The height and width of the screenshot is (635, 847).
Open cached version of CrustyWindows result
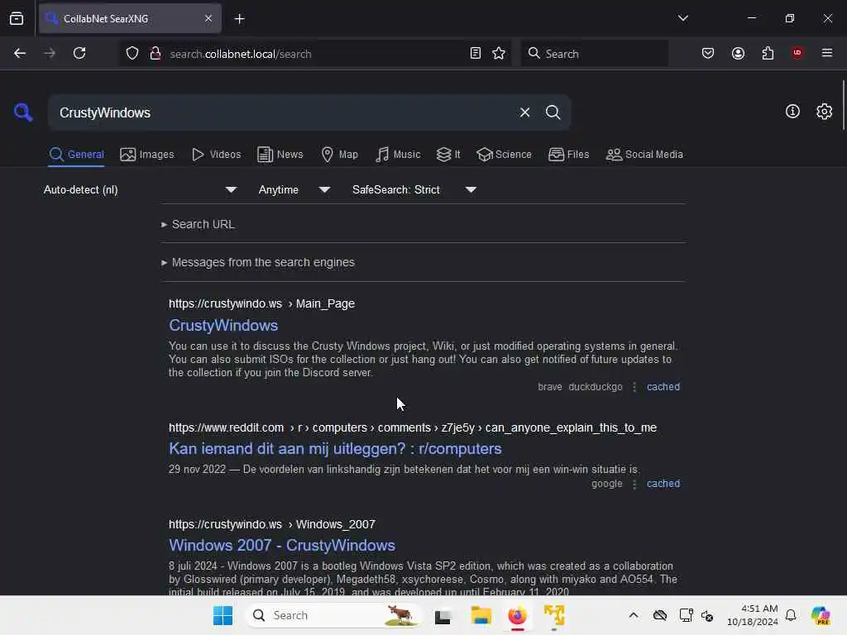(663, 387)
